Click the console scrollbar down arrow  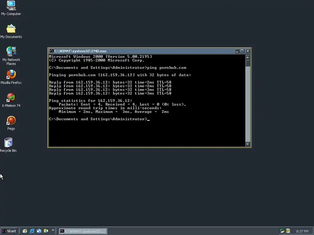[248, 144]
